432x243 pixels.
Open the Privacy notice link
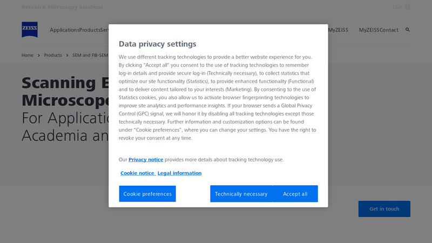pyautogui.click(x=146, y=160)
